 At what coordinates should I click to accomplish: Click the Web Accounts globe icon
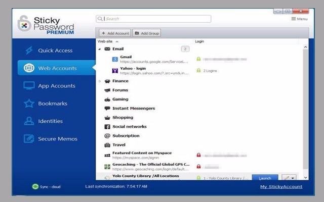[29, 68]
